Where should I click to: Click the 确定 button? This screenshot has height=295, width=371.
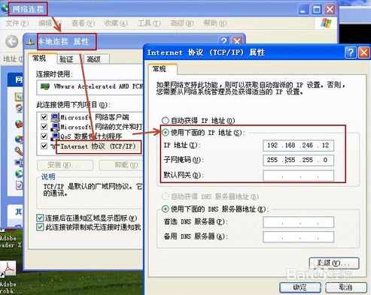300,287
